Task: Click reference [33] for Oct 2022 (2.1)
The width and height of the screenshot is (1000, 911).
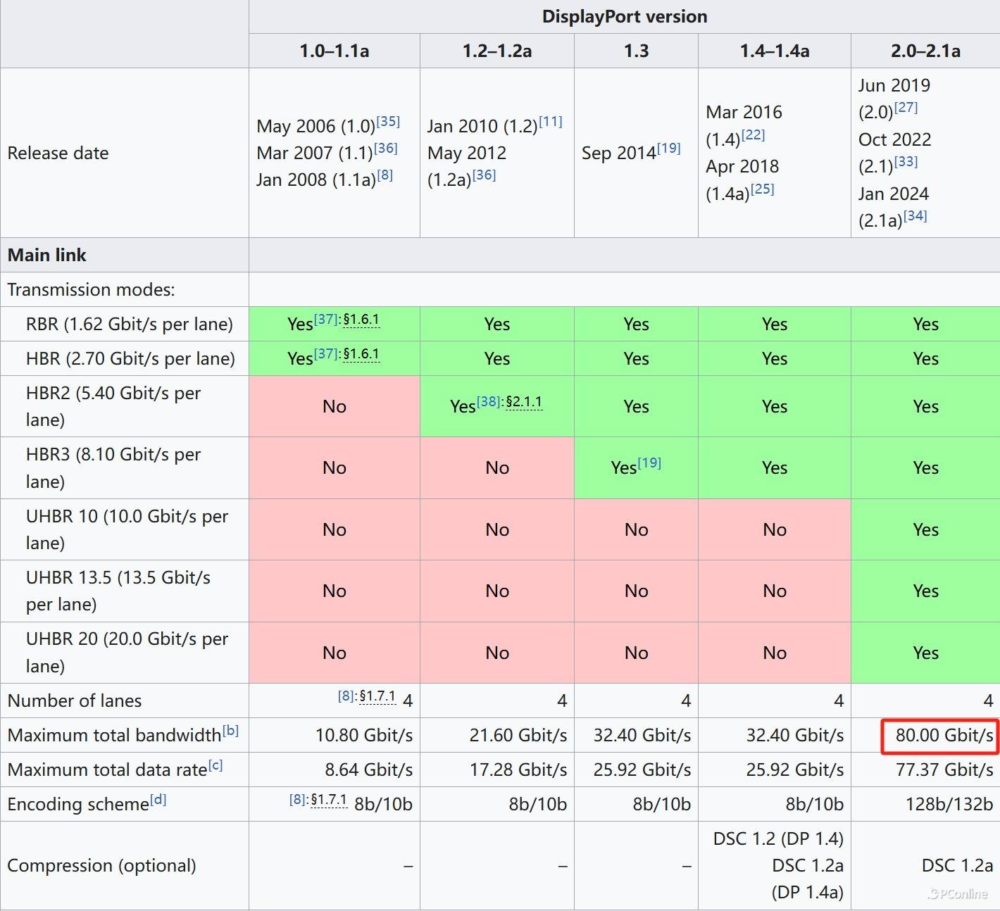Action: [x=906, y=162]
